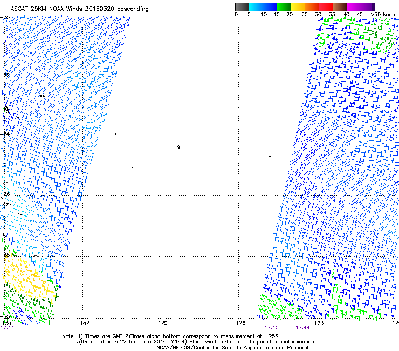Click the -28 latitude label
Image resolution: width=399 pixels, height=351 pixels.
[5, 255]
